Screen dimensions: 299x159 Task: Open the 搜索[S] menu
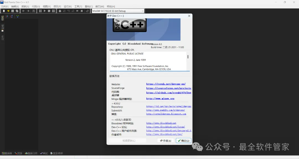[x=25, y=6]
